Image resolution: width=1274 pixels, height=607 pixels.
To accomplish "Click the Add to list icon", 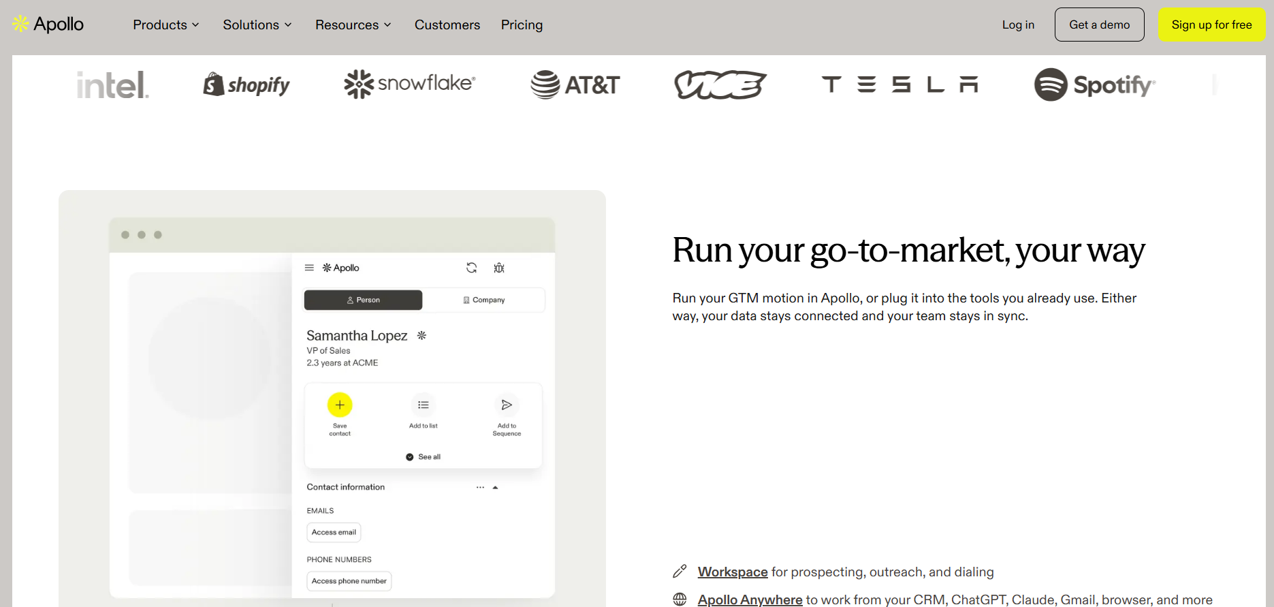I will [424, 405].
